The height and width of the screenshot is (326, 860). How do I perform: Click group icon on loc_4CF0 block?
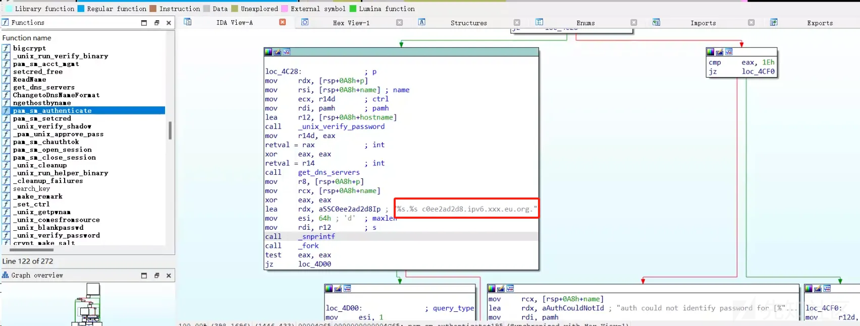827,289
